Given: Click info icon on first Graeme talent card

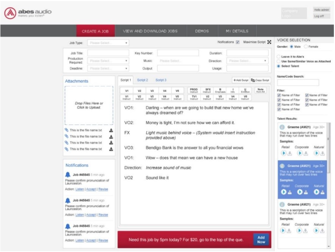Looking at the screenshot, I should coord(282,127).
